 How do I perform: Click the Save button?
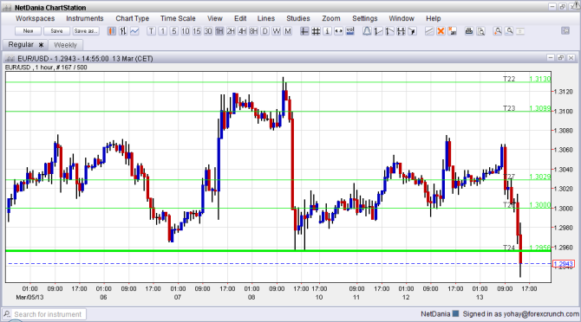pos(56,31)
